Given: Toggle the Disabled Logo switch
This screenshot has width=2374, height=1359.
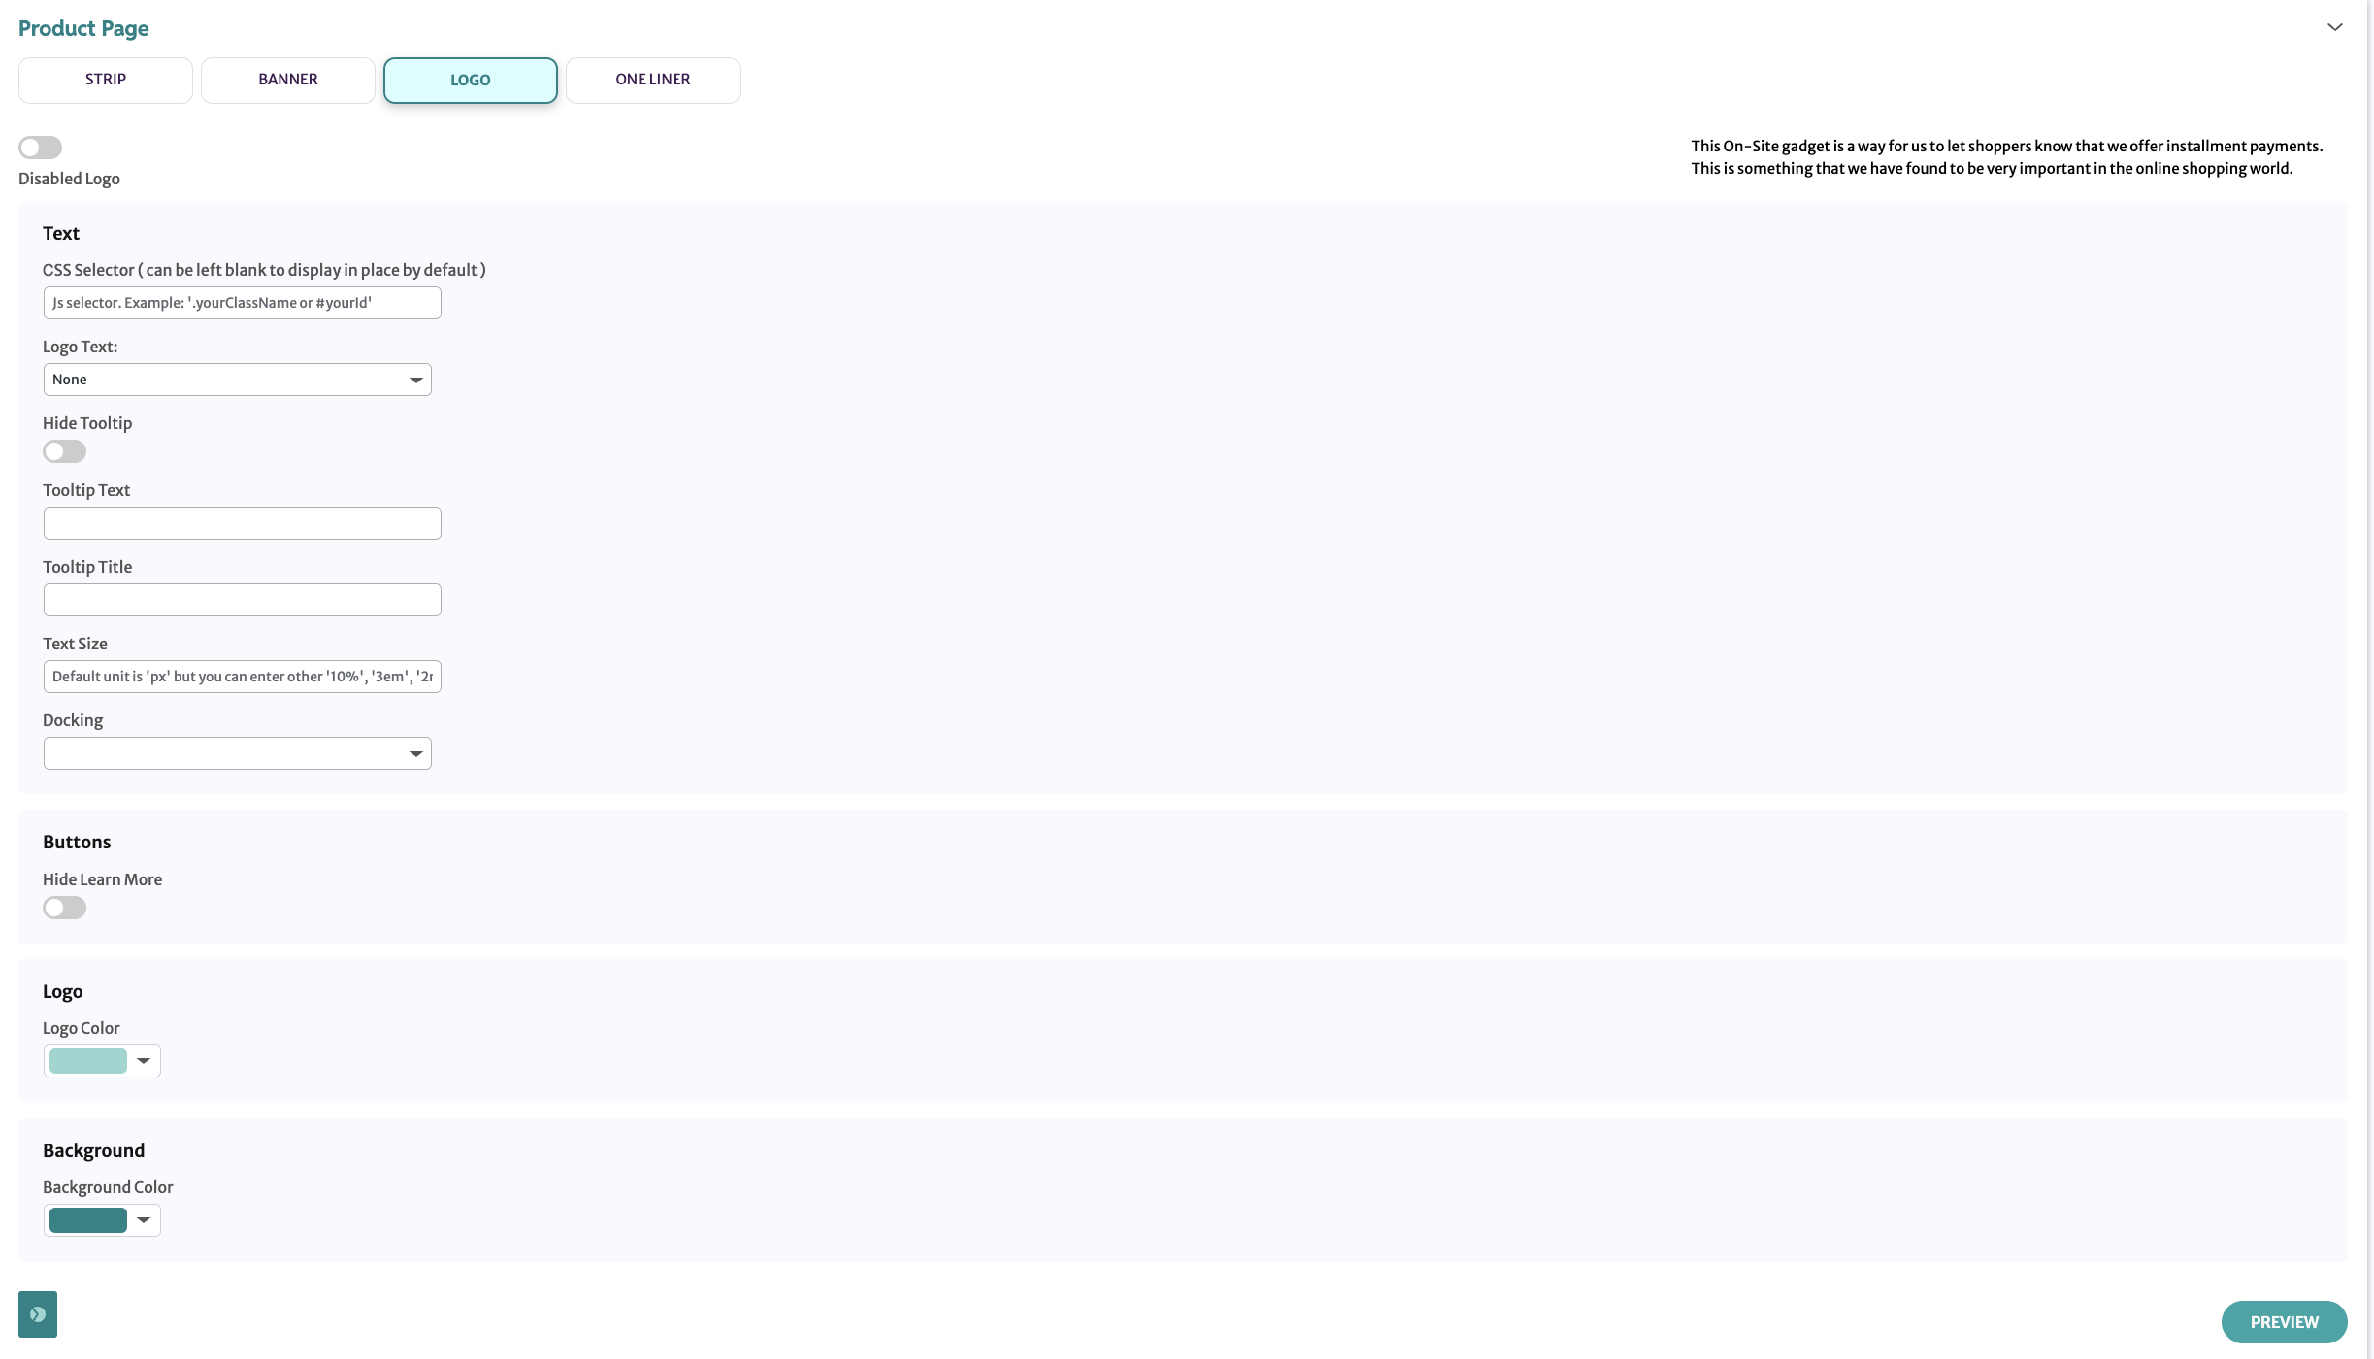Looking at the screenshot, I should (40, 148).
